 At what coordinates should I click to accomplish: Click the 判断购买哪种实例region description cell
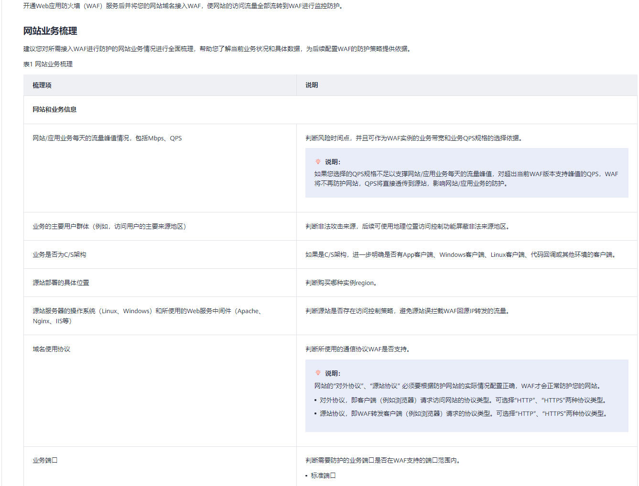[342, 282]
